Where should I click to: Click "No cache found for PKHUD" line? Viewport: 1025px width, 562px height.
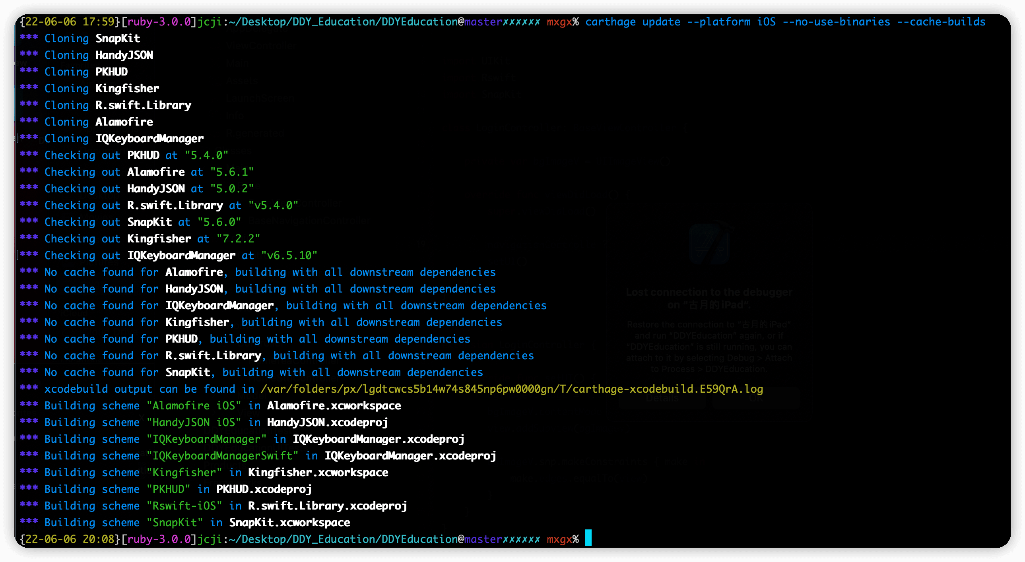click(245, 339)
